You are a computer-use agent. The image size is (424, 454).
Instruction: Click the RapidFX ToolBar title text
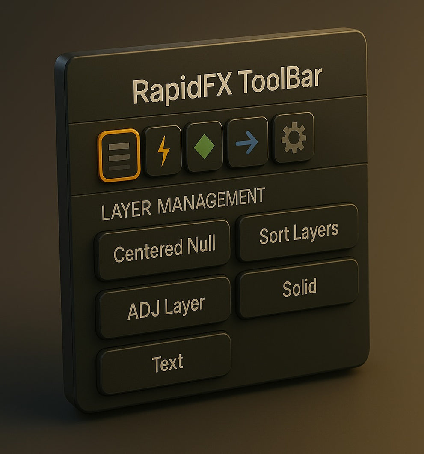pyautogui.click(x=227, y=85)
